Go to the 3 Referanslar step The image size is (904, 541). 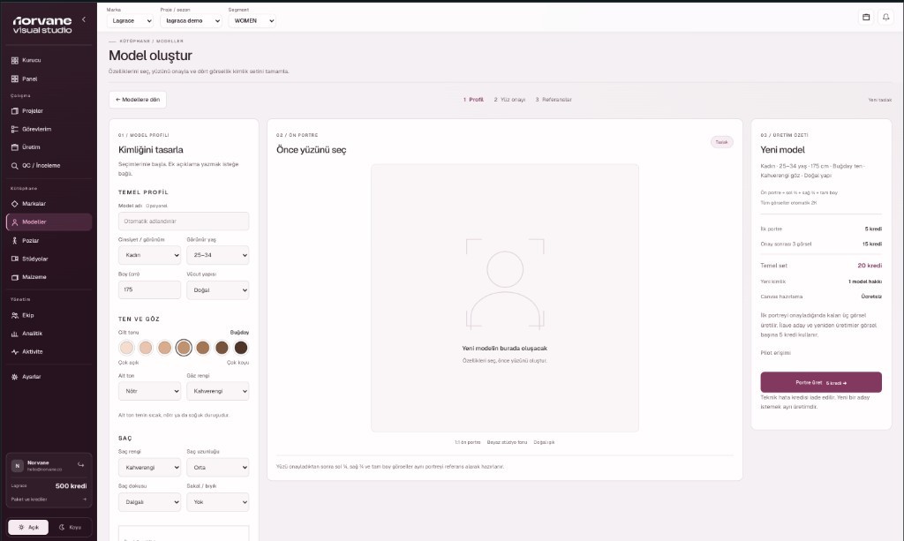(x=554, y=100)
